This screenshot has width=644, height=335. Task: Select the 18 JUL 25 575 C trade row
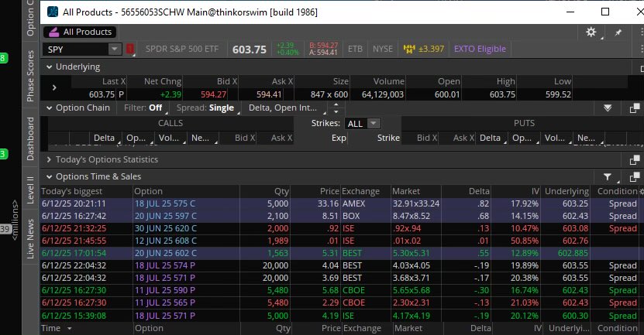click(x=340, y=203)
